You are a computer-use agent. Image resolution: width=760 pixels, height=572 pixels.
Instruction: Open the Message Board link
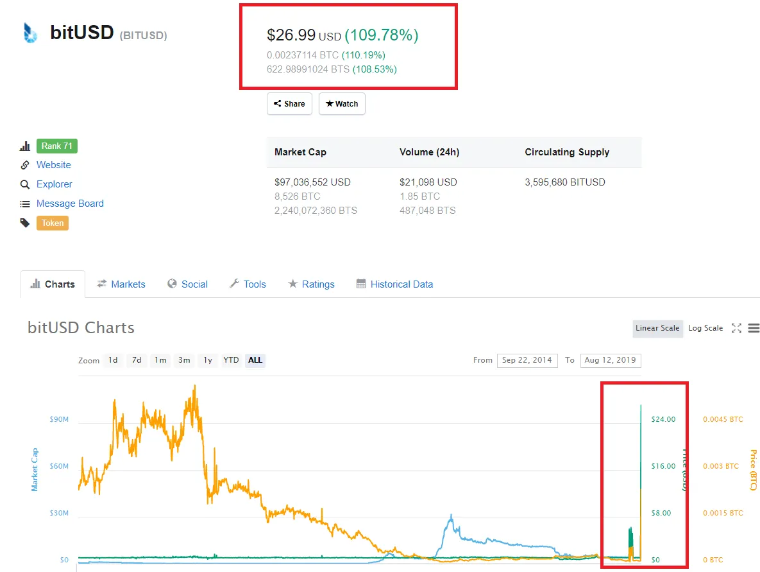click(x=70, y=204)
